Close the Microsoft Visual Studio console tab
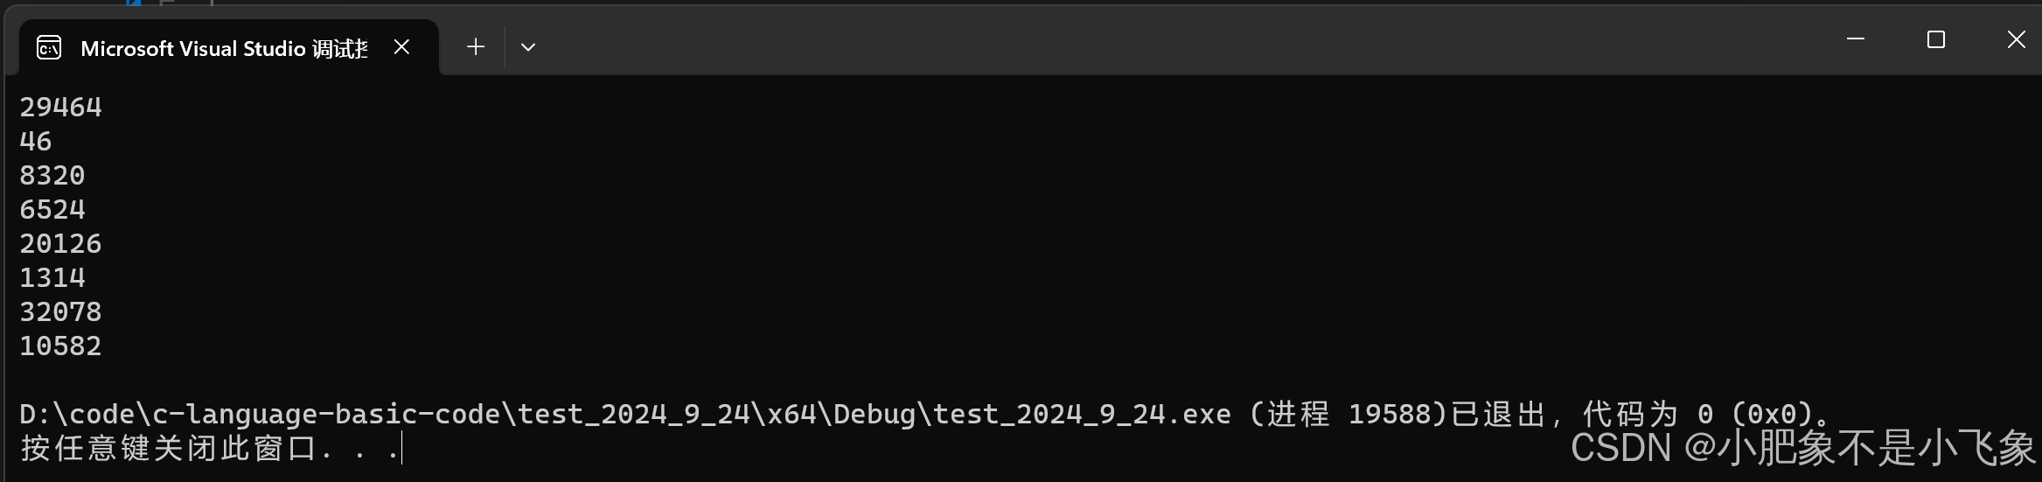The width and height of the screenshot is (2042, 482). (x=401, y=47)
